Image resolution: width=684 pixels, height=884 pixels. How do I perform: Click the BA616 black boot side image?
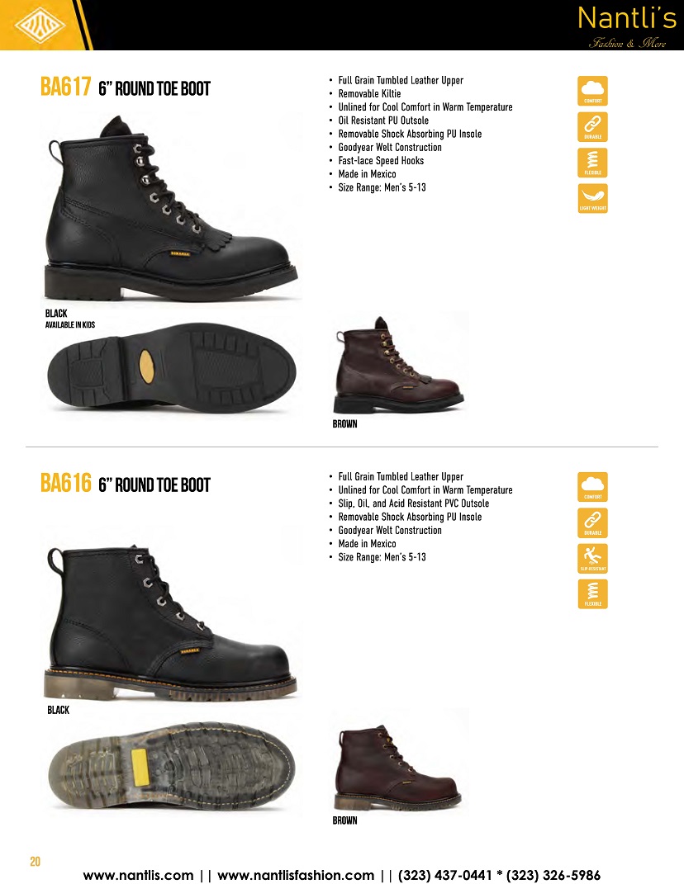pyautogui.click(x=170, y=623)
